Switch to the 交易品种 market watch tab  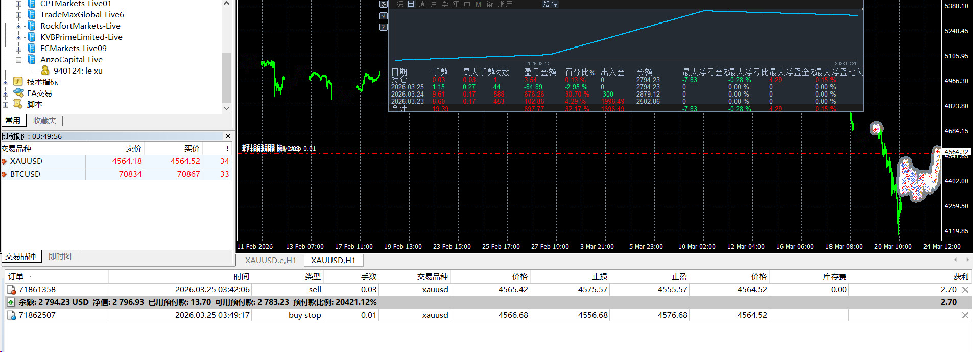point(20,256)
